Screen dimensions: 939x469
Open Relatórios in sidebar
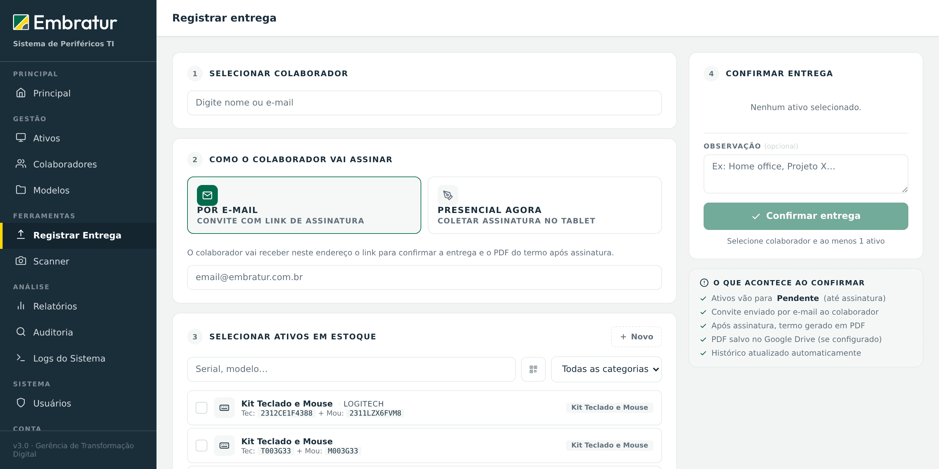coord(78,306)
